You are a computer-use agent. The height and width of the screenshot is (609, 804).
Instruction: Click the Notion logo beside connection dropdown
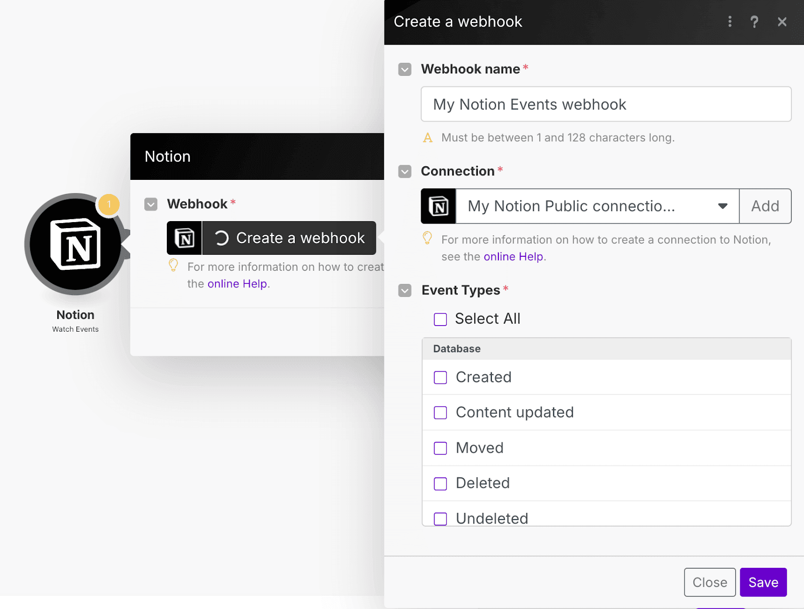pyautogui.click(x=439, y=206)
